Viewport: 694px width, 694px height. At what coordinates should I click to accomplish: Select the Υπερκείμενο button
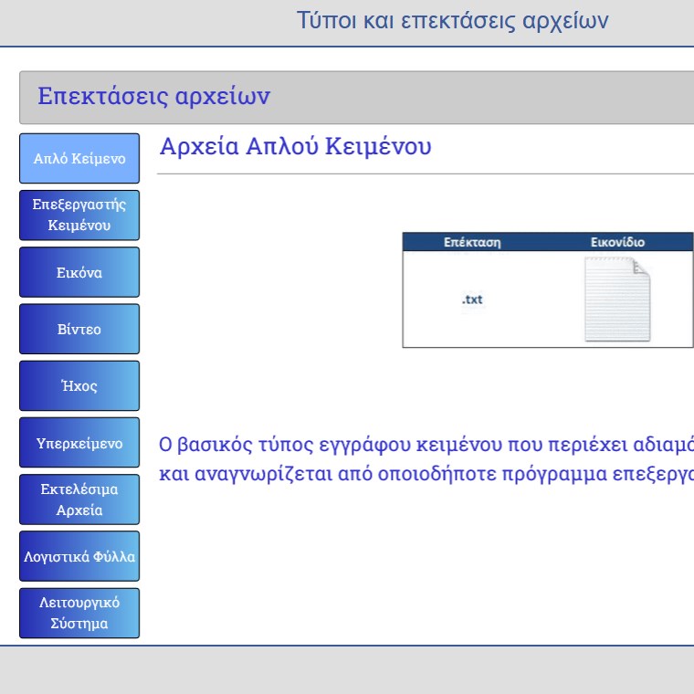tap(79, 443)
